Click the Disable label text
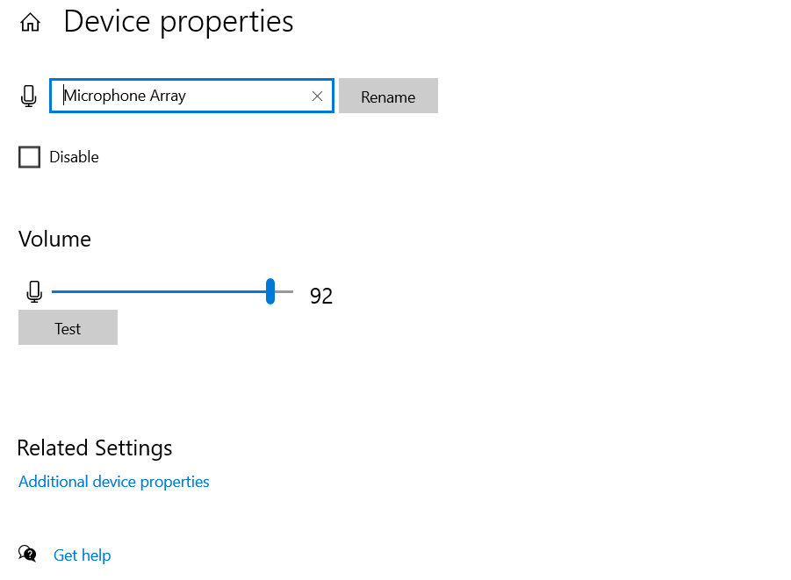The width and height of the screenshot is (791, 580). click(74, 157)
